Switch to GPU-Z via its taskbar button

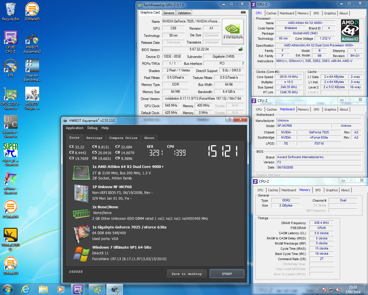point(97,289)
